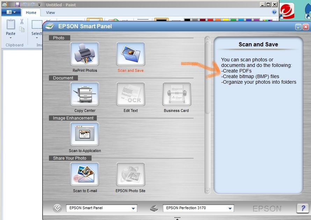Select the Edit Text OCR icon
This screenshot has width=311, height=220.
(130, 94)
